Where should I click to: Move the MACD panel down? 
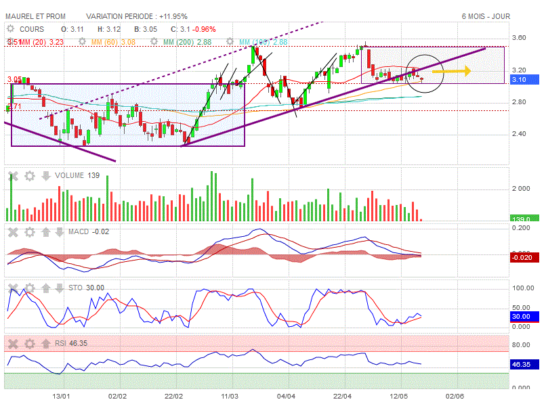(x=60, y=232)
